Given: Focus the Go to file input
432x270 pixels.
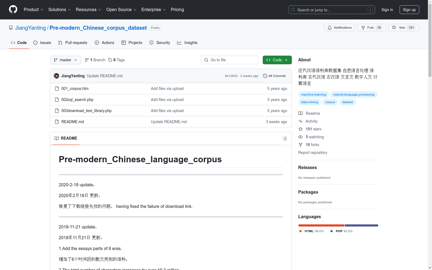Looking at the screenshot, I should pyautogui.click(x=230, y=60).
